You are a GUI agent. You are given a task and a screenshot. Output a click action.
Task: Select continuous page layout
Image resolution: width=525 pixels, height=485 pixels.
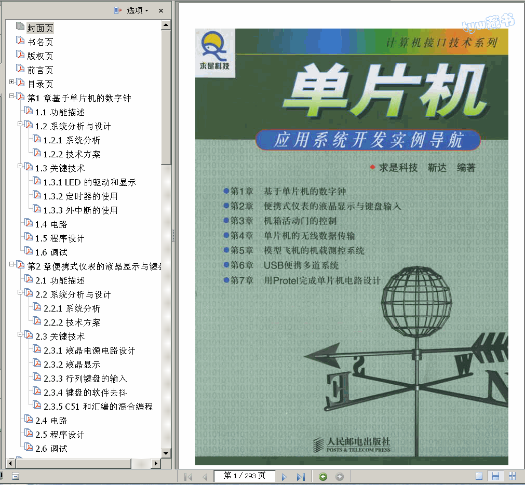(495, 476)
